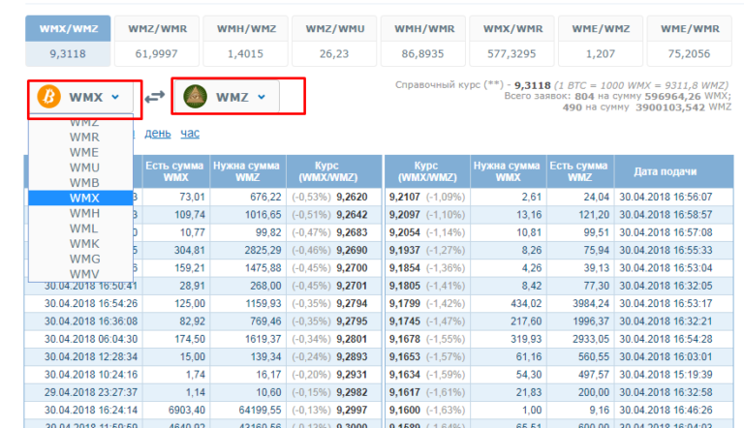Switch to the WMZ/WMR pair tab
The height and width of the screenshot is (428, 744).
click(x=157, y=41)
